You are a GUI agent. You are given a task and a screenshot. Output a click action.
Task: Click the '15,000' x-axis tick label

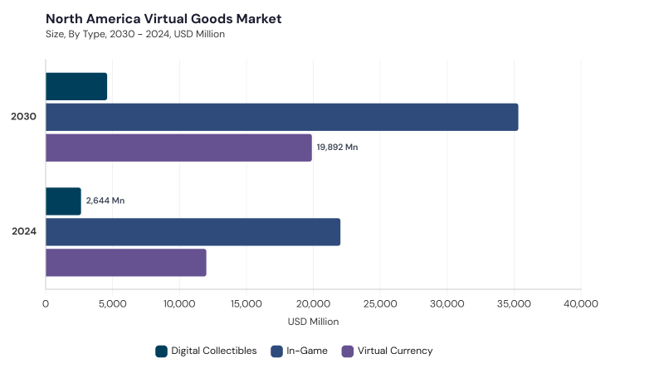tap(247, 303)
